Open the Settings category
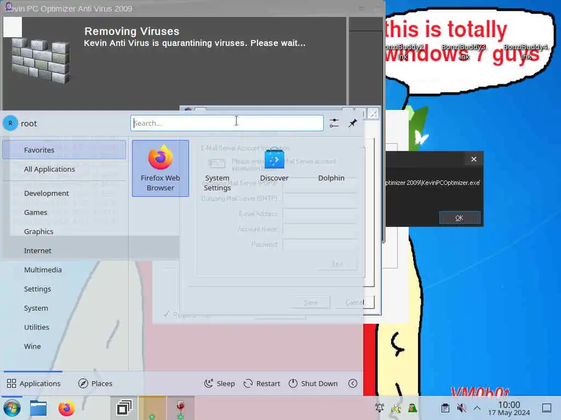561x420 pixels. point(64,289)
